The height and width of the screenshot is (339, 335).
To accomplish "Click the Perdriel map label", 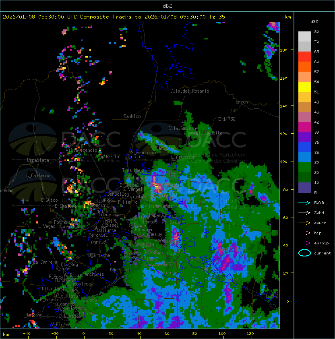I will tap(98, 235).
